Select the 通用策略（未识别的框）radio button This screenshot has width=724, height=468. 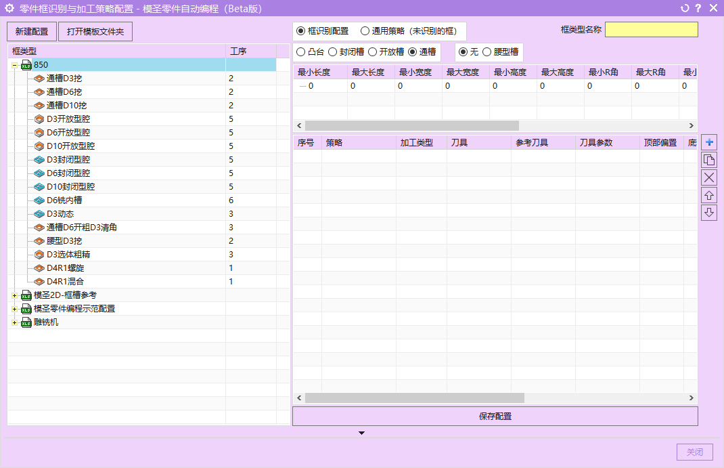(x=365, y=31)
